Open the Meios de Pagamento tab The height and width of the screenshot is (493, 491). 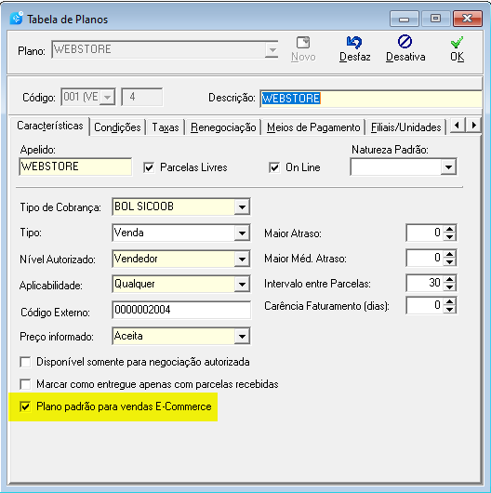313,127
